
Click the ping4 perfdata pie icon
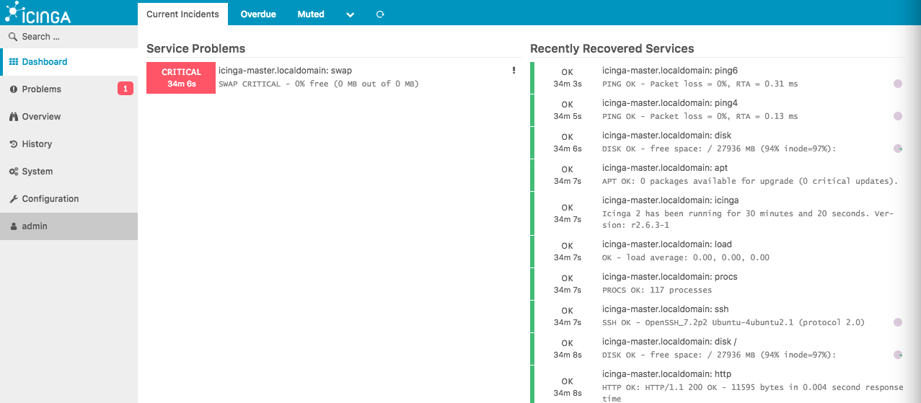coord(898,116)
